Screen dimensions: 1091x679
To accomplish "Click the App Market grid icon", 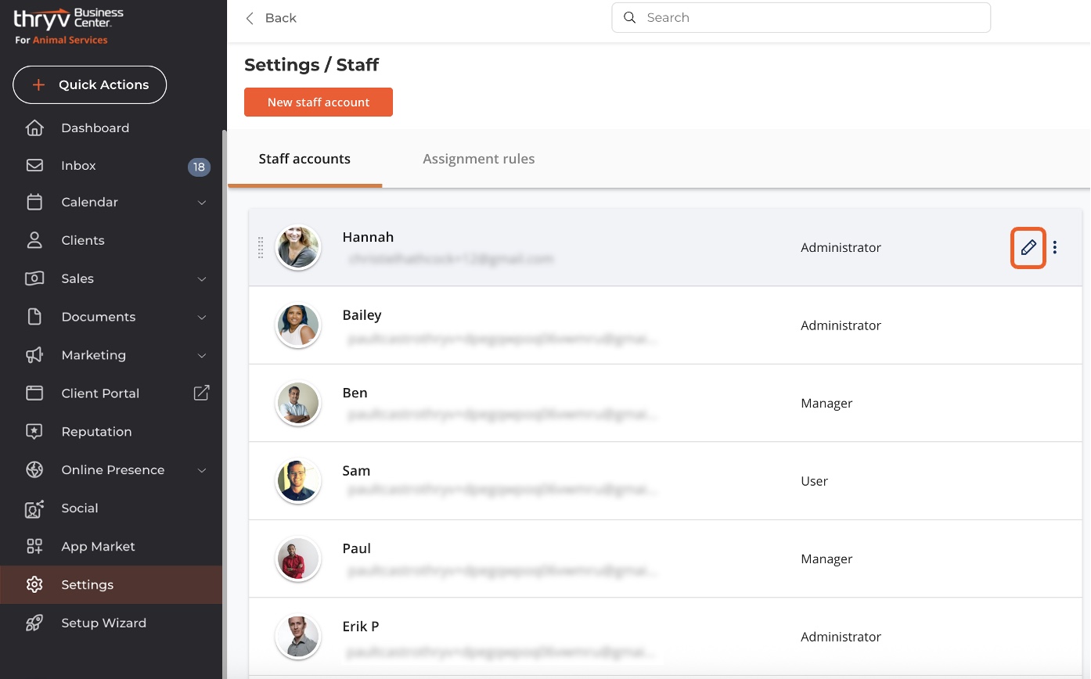I will pyautogui.click(x=34, y=547).
